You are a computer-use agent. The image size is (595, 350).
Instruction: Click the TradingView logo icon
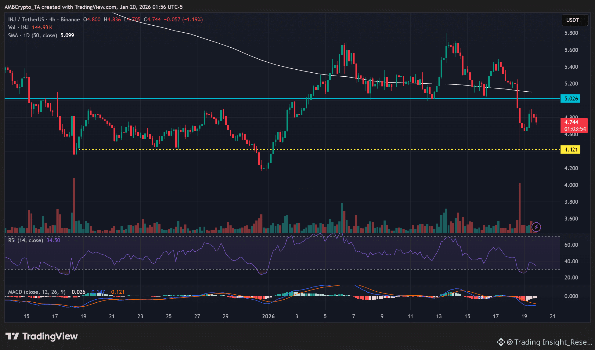tap(12, 336)
